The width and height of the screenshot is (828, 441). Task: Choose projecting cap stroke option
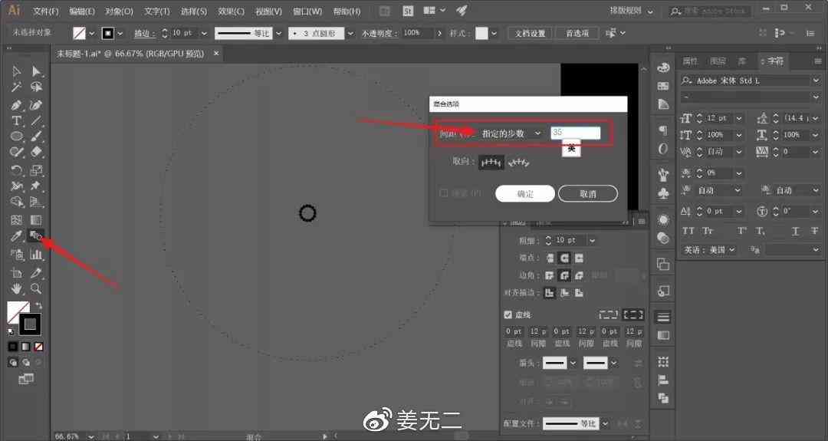click(x=579, y=258)
